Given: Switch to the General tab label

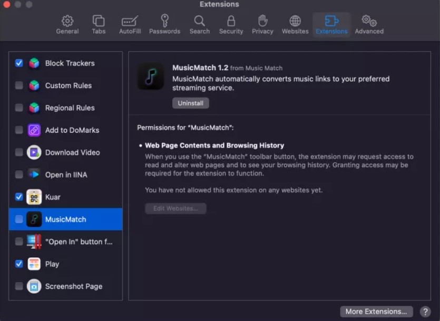Looking at the screenshot, I should click(x=67, y=32).
